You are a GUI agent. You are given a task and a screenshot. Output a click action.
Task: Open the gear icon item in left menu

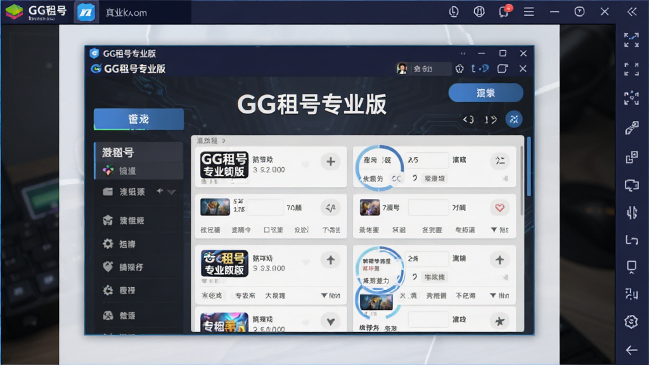139,244
